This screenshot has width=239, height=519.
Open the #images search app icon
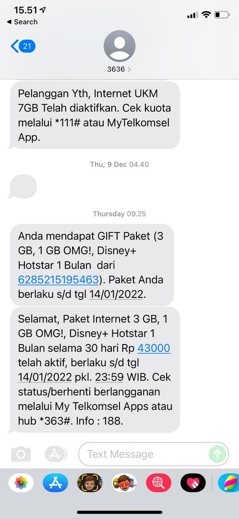coord(159,482)
